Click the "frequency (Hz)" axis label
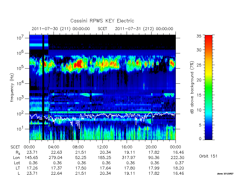 point(12,87)
